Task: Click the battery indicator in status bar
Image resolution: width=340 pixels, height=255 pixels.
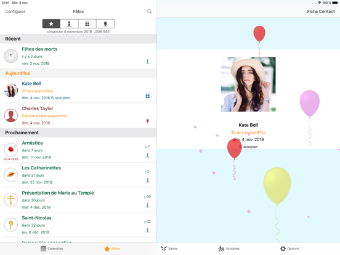Action: 335,2
